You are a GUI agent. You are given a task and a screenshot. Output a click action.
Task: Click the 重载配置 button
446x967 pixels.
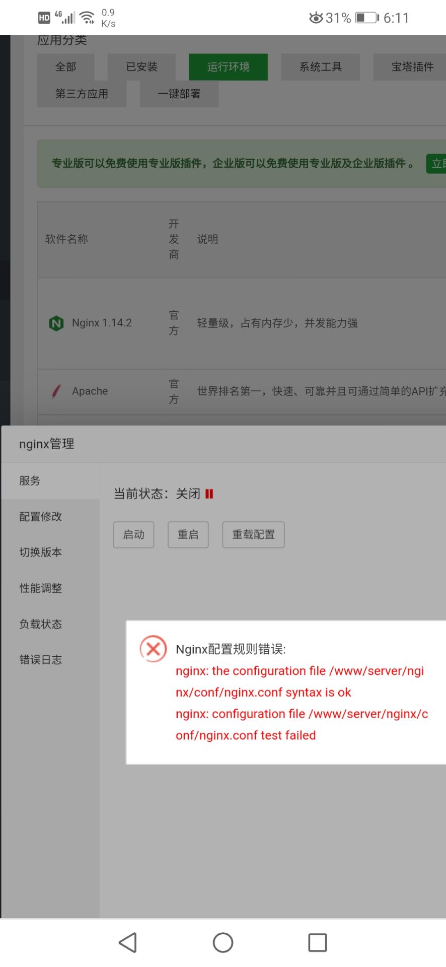[254, 535]
